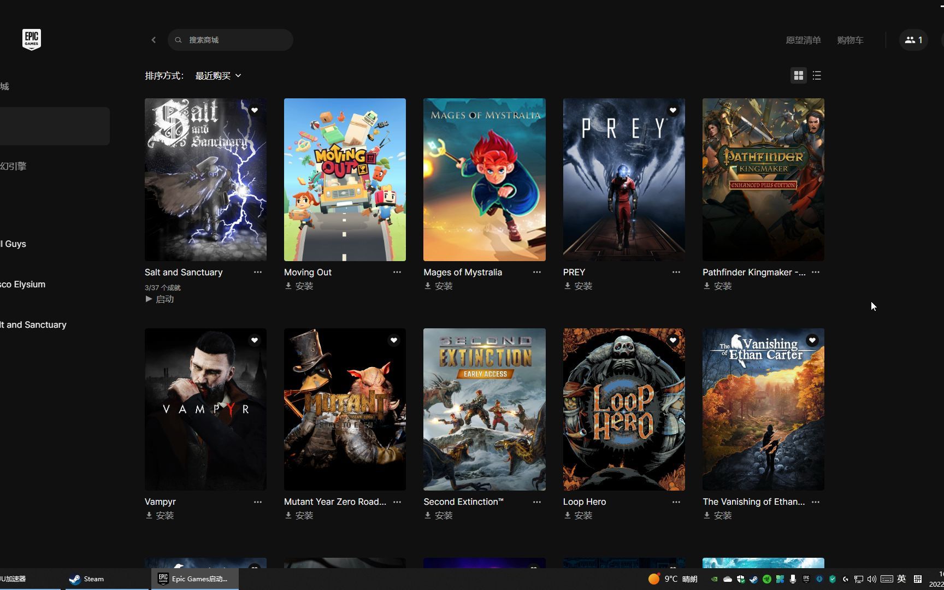Click the Vampyr game title text
The width and height of the screenshot is (944, 590).
pyautogui.click(x=160, y=501)
